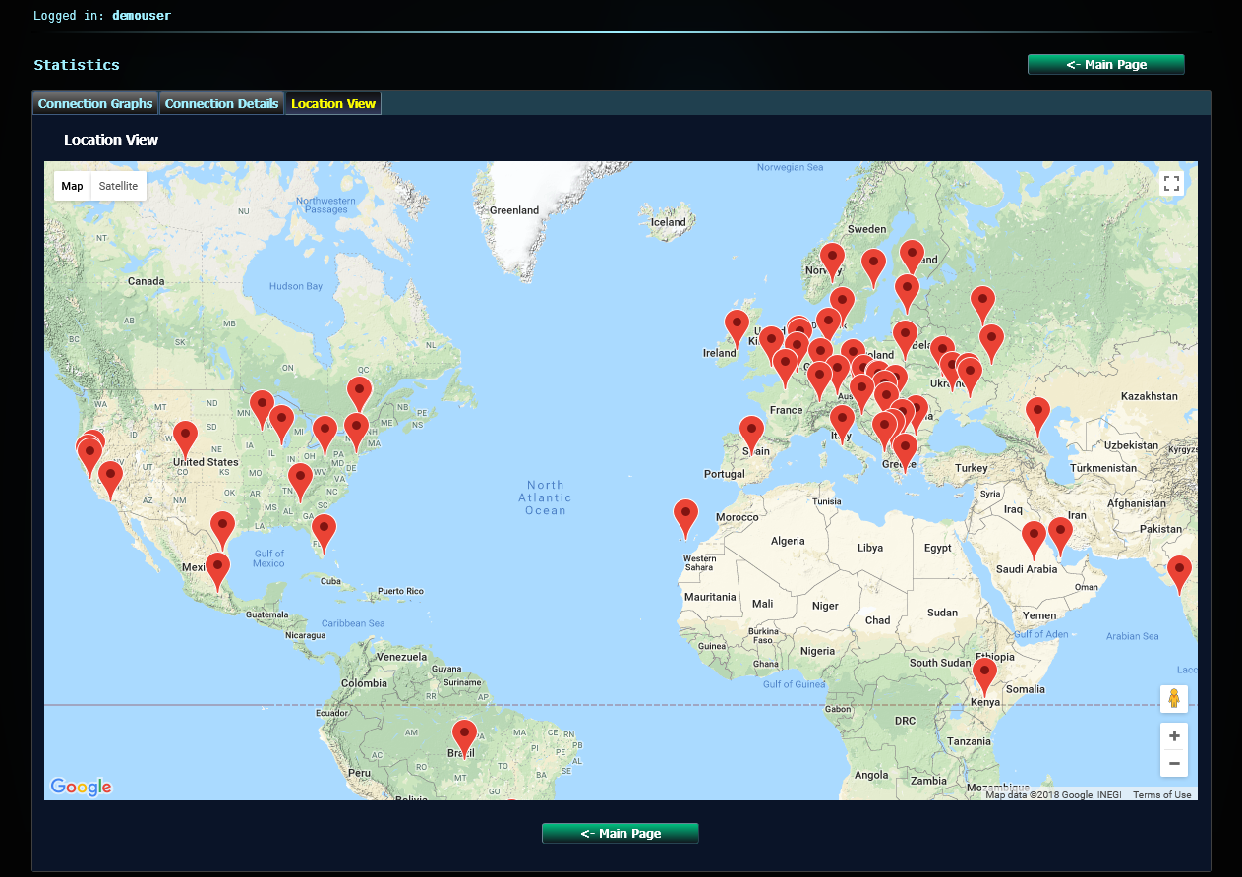Select the Location View tab
This screenshot has width=1242, height=877.
[x=332, y=103]
